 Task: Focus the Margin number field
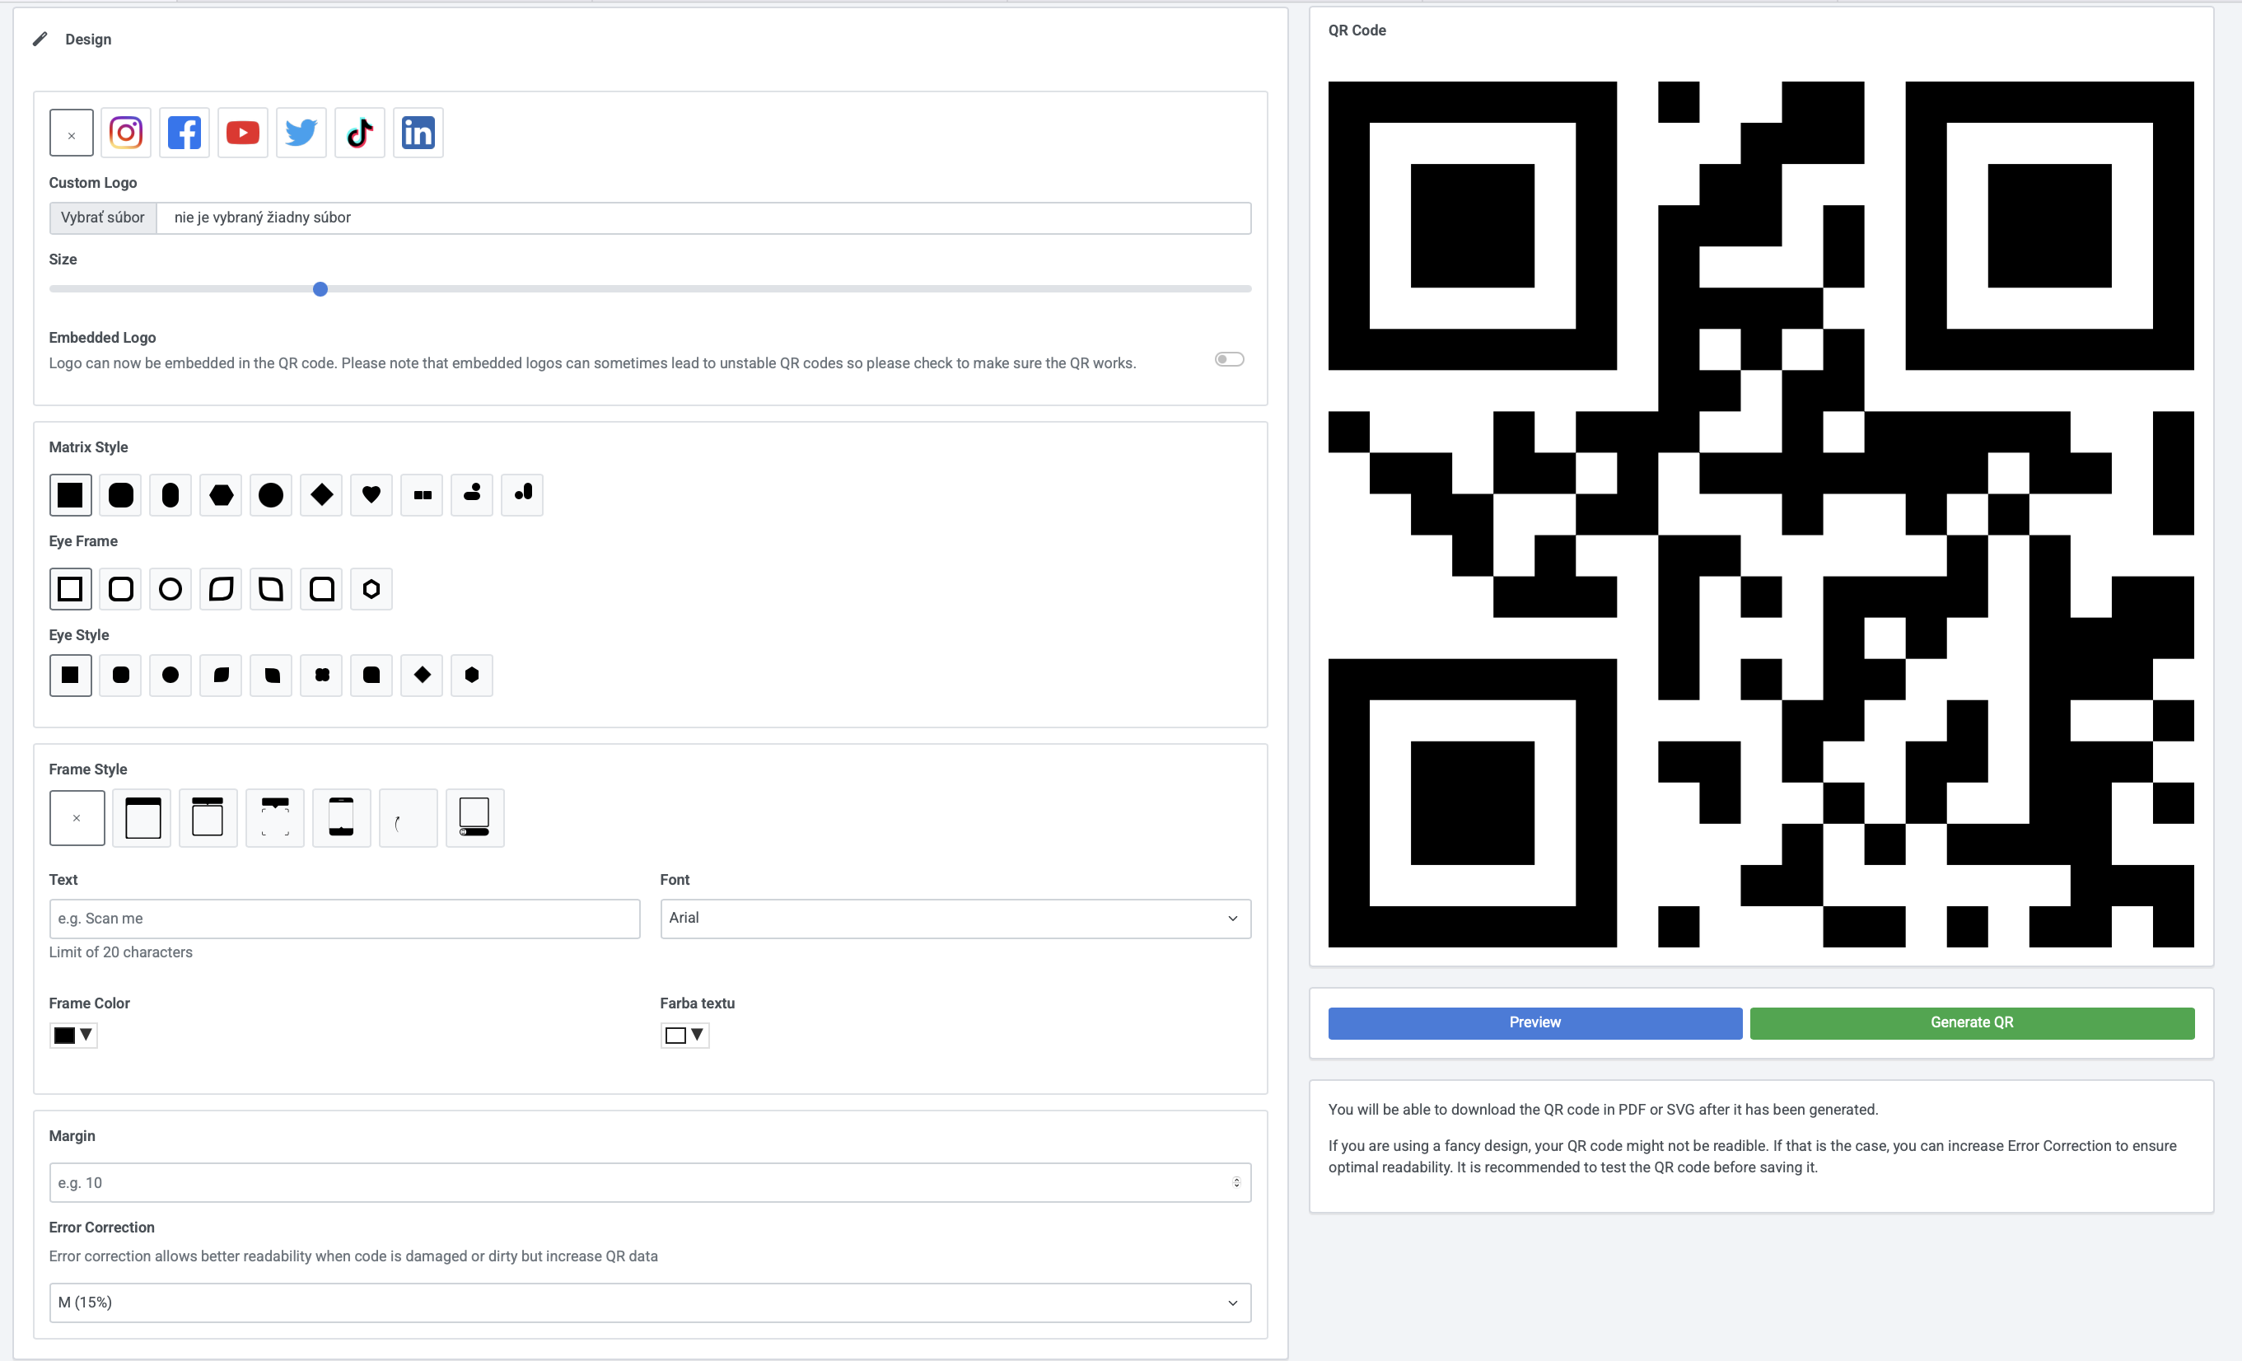[x=650, y=1182]
